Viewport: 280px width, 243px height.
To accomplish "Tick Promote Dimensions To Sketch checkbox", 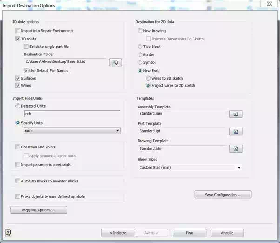I will (x=148, y=39).
